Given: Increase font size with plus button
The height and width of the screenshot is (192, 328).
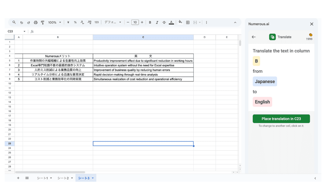Looking at the screenshot, I should click(142, 22).
